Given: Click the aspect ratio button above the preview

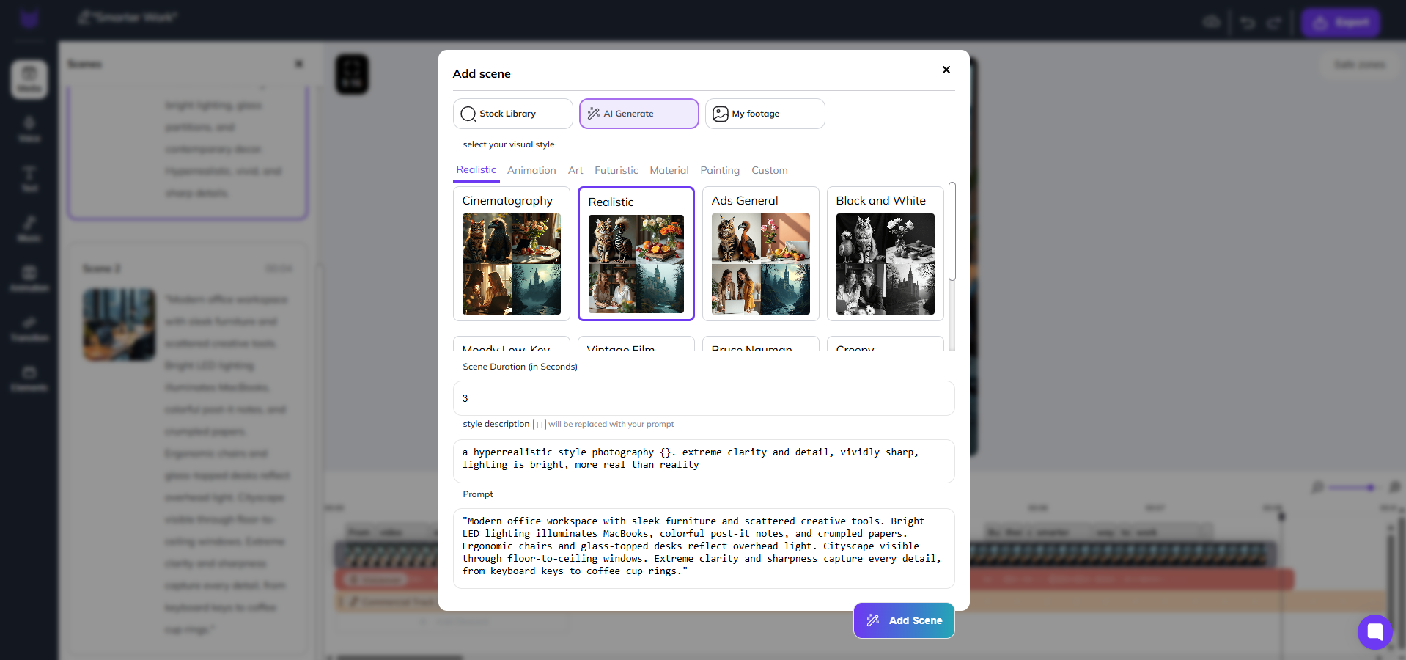Looking at the screenshot, I should (352, 74).
